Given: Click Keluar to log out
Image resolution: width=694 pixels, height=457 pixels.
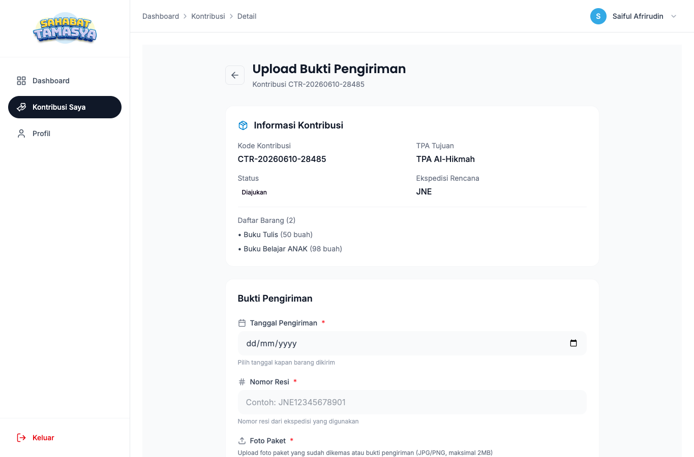Looking at the screenshot, I should 65,438.
